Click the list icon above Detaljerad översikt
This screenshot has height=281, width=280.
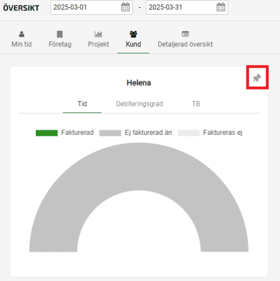click(x=185, y=34)
